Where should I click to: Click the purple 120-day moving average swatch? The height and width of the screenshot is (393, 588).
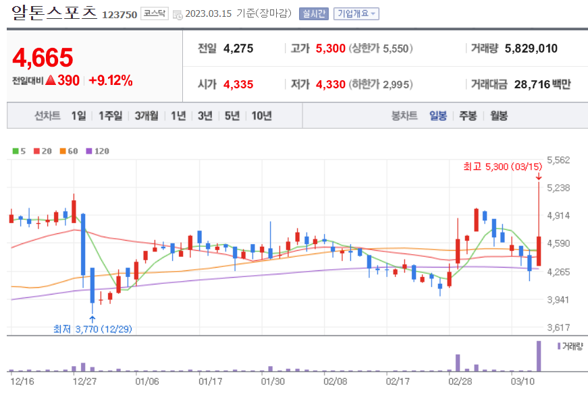click(x=89, y=151)
